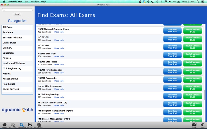
Task: Open Notification Center list icon
Action: click(202, 2)
